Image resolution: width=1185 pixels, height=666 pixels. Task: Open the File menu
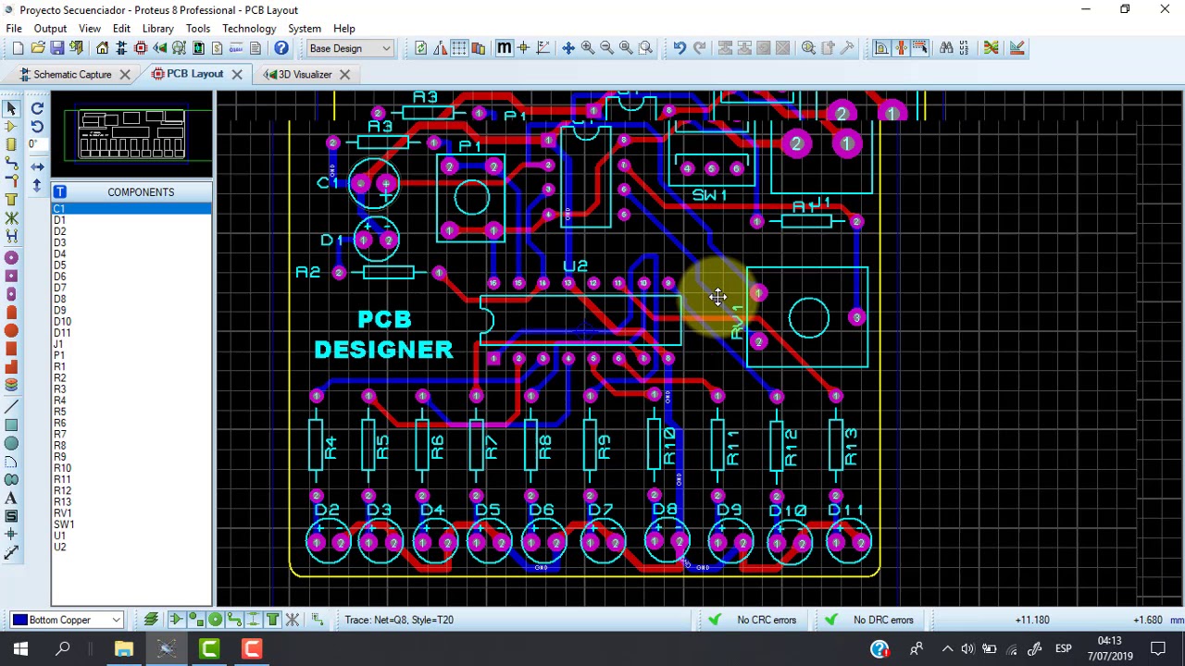pyautogui.click(x=14, y=29)
